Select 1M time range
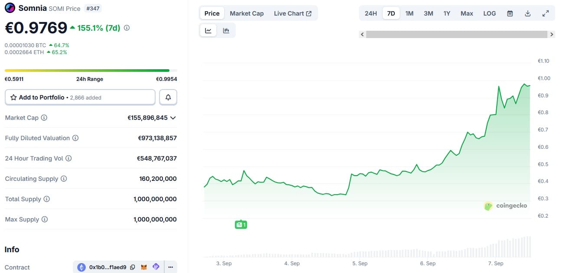 pyautogui.click(x=409, y=13)
